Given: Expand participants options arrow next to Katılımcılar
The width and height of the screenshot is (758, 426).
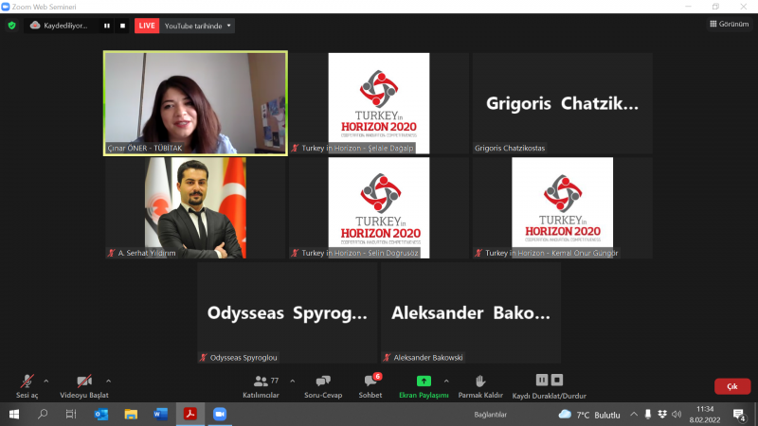Looking at the screenshot, I should pyautogui.click(x=293, y=382).
